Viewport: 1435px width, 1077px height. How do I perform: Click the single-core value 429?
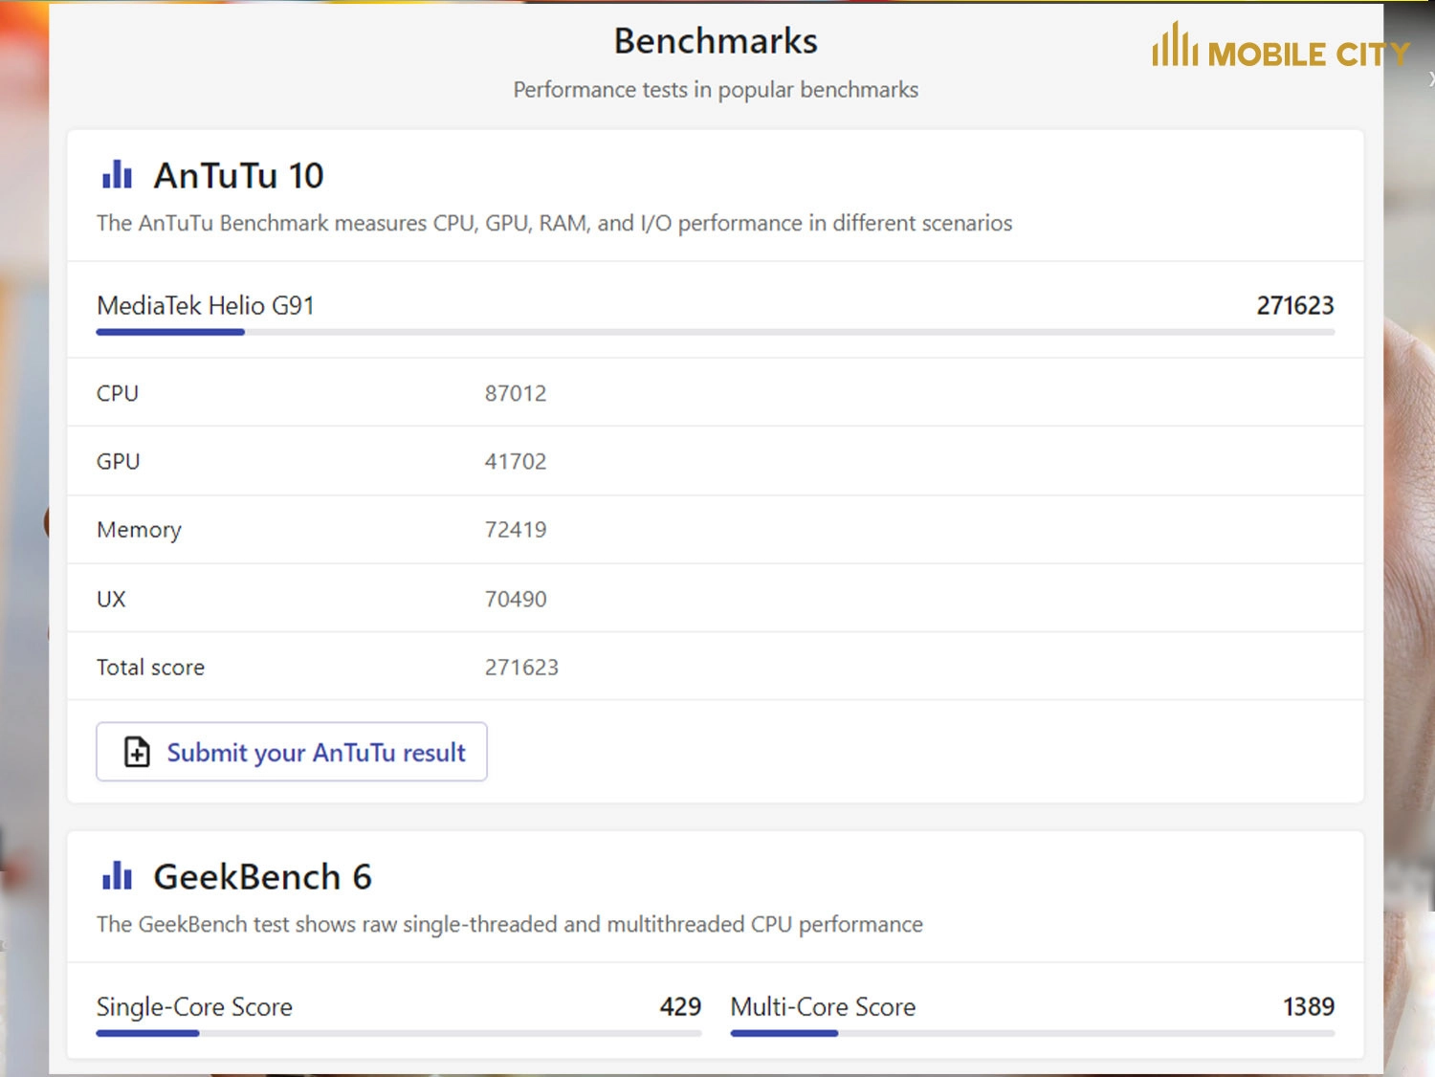click(680, 1006)
